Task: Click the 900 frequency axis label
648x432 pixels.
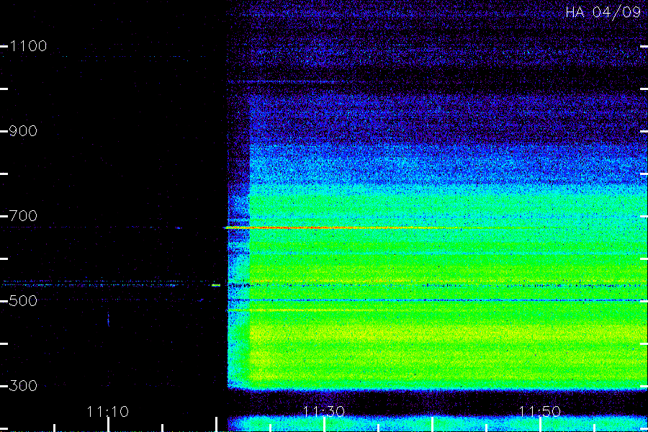Action: pyautogui.click(x=23, y=131)
